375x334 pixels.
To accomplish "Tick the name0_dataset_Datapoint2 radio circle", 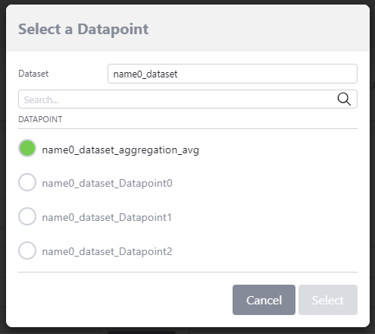I will point(27,250).
